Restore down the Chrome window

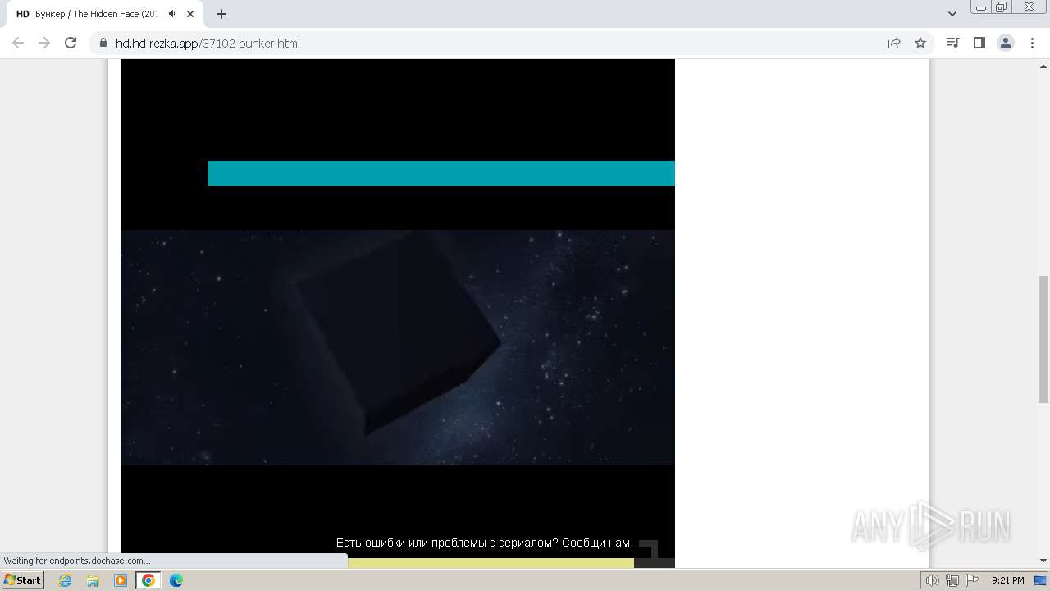pyautogui.click(x=1002, y=7)
